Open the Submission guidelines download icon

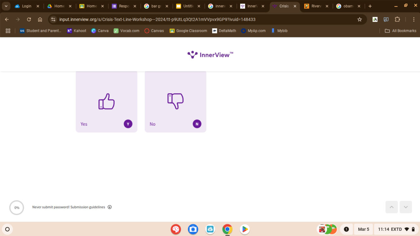110,207
